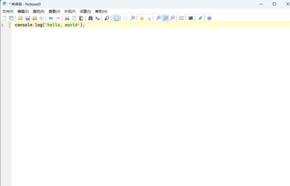290x186 pixels.
Task: Click the yellow star favorites icon
Action: [142, 18]
